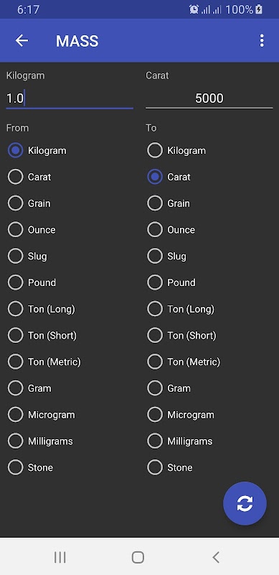Focus the Carat result field showing 5000
The height and width of the screenshot is (575, 279).
[209, 98]
